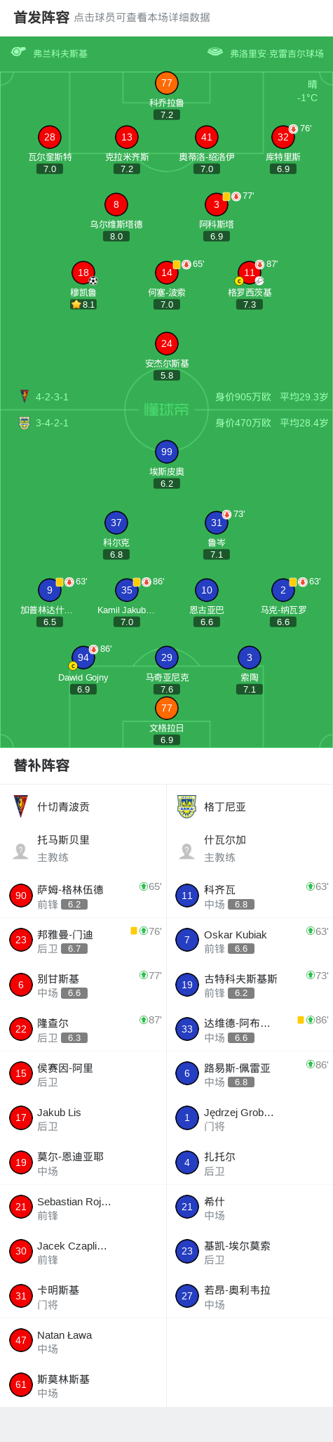Viewport: 333px width, 1442px height.
Task: Select substitute 11 科齐瓦 midfielder row
Action: pyautogui.click(x=250, y=896)
